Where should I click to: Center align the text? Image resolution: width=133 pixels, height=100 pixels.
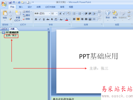(78, 19)
